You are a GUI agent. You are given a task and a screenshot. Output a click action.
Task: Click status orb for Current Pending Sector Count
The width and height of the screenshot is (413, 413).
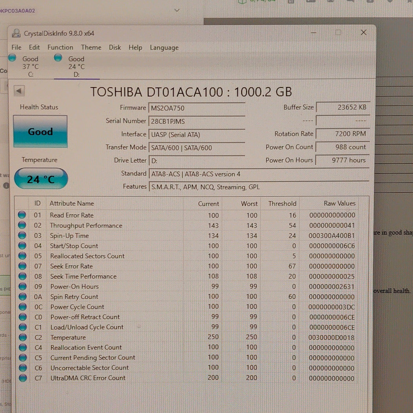point(23,358)
